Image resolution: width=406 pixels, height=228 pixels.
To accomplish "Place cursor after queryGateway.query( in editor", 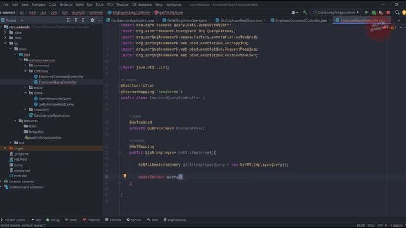I will (x=181, y=177).
